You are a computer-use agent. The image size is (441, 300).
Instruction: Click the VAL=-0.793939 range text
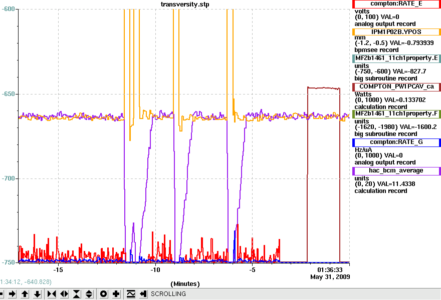tap(394, 43)
